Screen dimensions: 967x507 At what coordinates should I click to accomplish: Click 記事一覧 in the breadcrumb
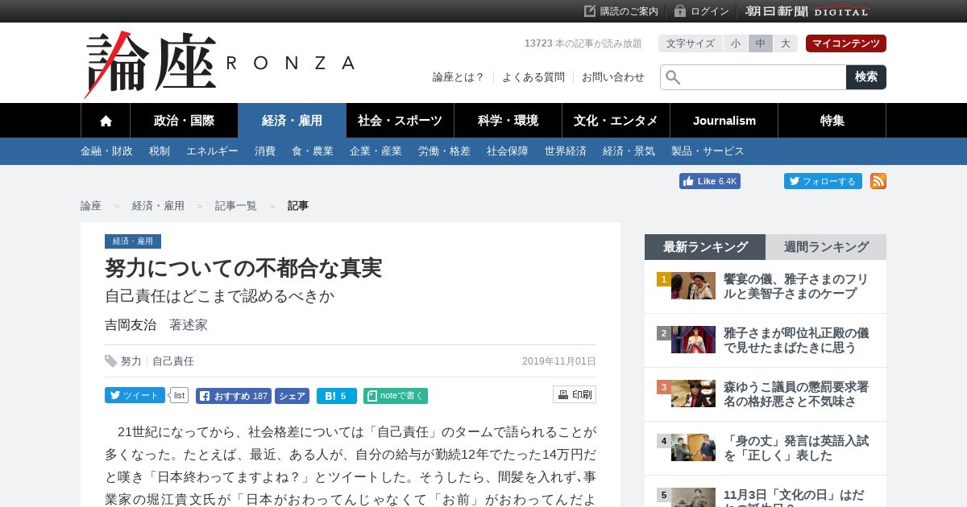pos(236,206)
